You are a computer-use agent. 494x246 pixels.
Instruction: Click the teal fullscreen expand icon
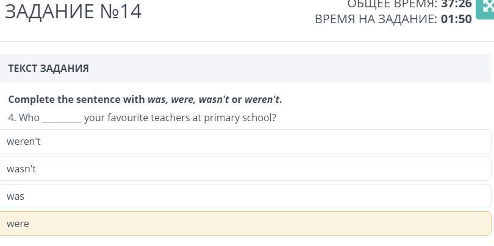point(487,6)
